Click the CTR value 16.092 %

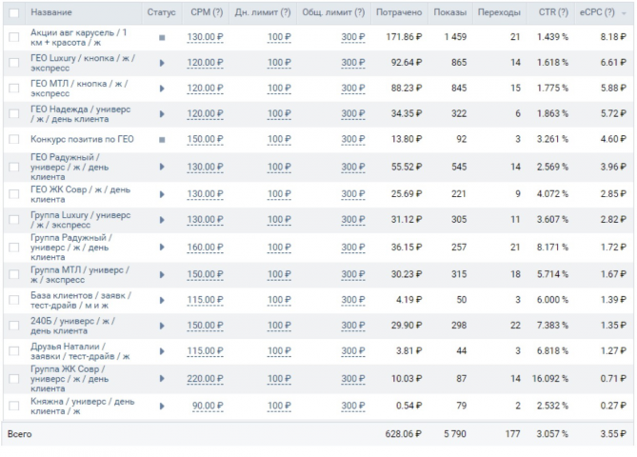tap(550, 379)
